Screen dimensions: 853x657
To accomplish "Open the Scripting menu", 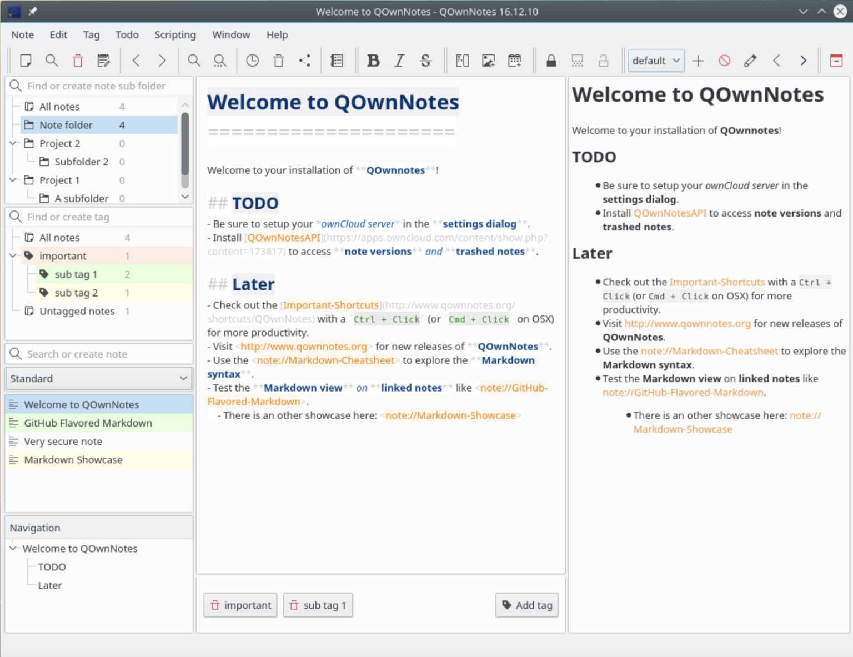I will [175, 34].
